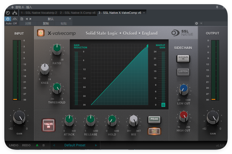Go to previous host preset arrow
The width and height of the screenshot is (232, 154).
27,19
